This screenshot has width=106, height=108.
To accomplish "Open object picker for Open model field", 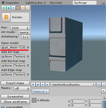I will [28, 47].
